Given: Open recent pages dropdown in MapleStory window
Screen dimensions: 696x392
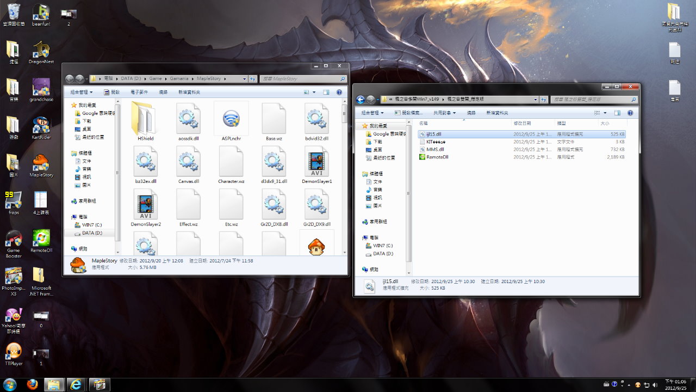Looking at the screenshot, I should (87, 79).
